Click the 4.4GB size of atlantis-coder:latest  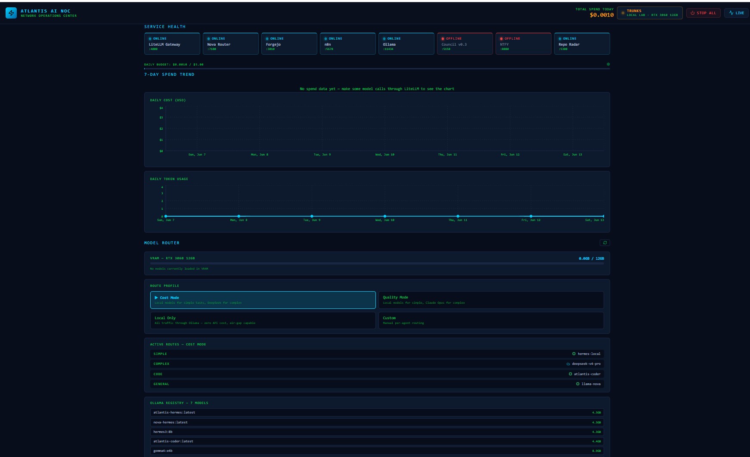pyautogui.click(x=596, y=441)
